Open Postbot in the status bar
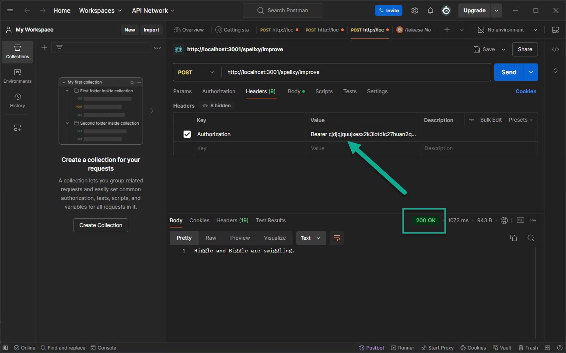Viewport: 566px width, 353px height. click(x=371, y=348)
